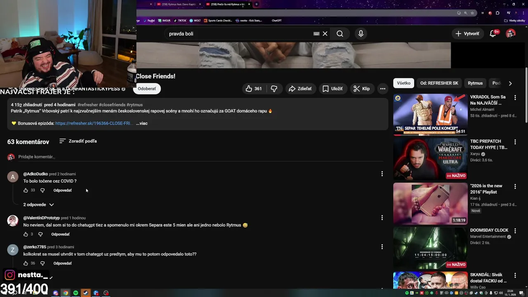Click the #closefriends hashtag
This screenshot has height=297, width=528.
point(112,105)
